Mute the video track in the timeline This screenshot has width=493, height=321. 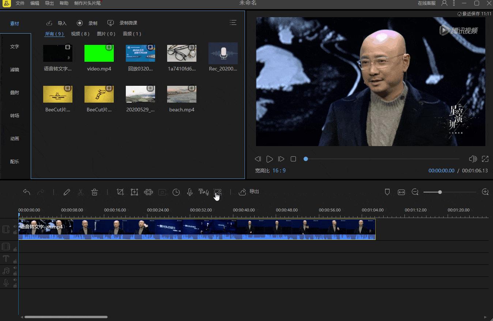point(15,226)
